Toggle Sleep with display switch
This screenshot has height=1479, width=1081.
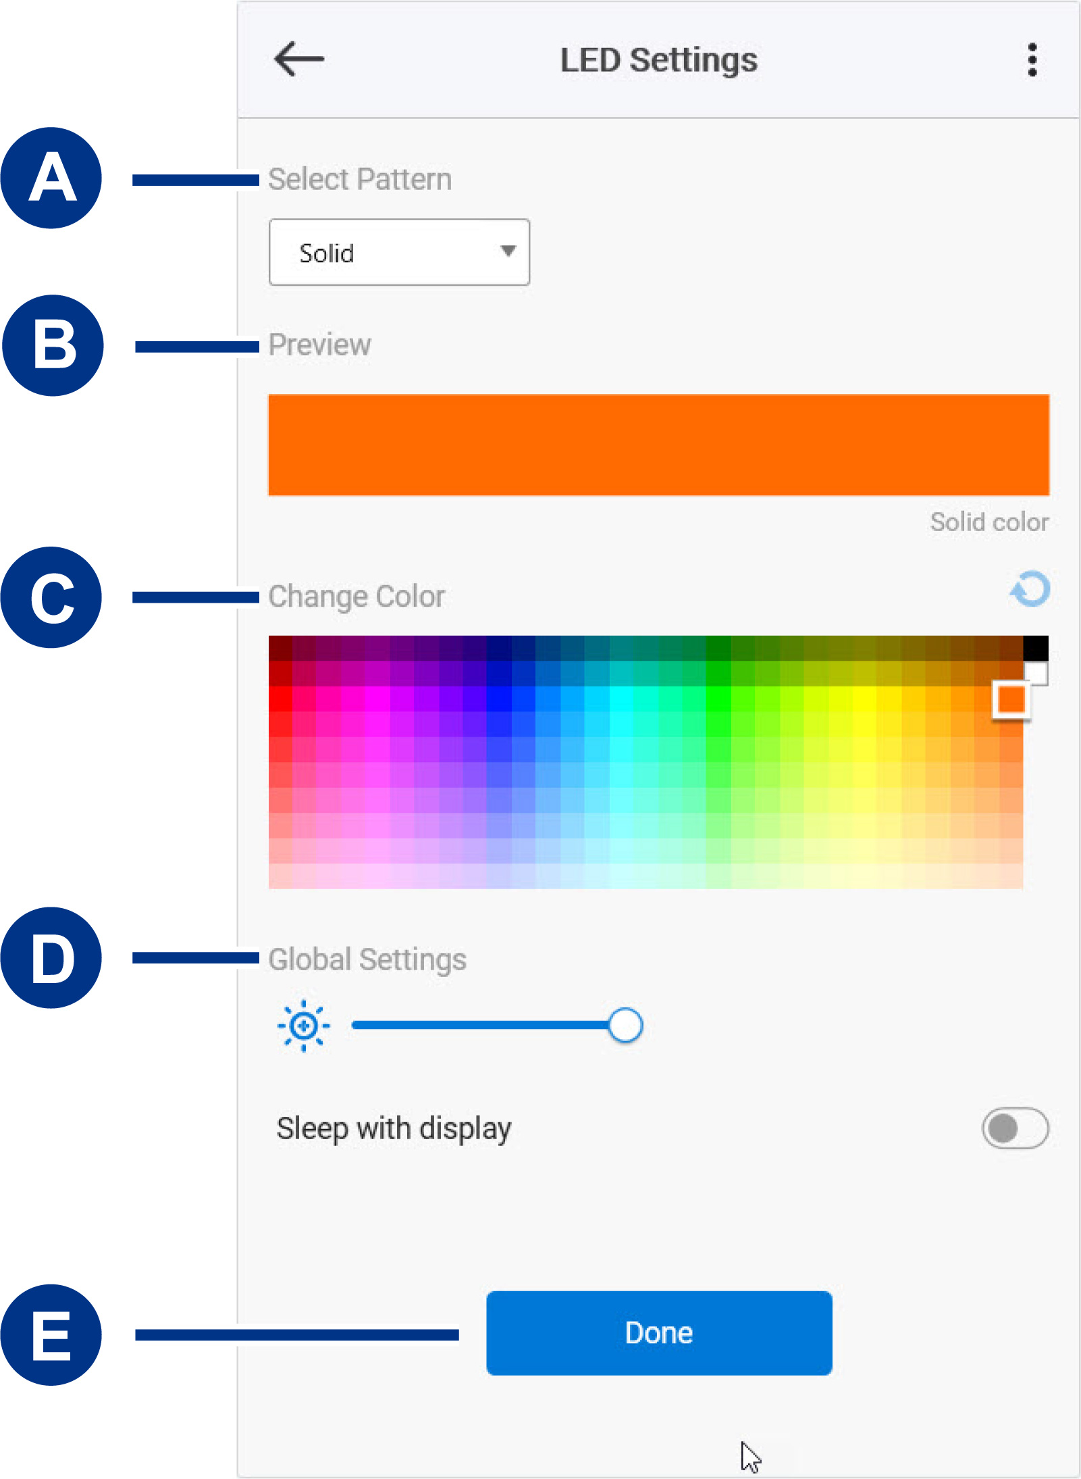1015,1128
